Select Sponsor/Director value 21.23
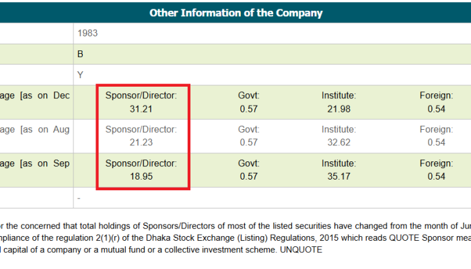Screen dimensions: 471x269 [x=141, y=142]
